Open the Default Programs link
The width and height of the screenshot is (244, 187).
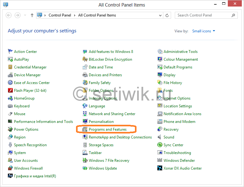tap(178, 67)
